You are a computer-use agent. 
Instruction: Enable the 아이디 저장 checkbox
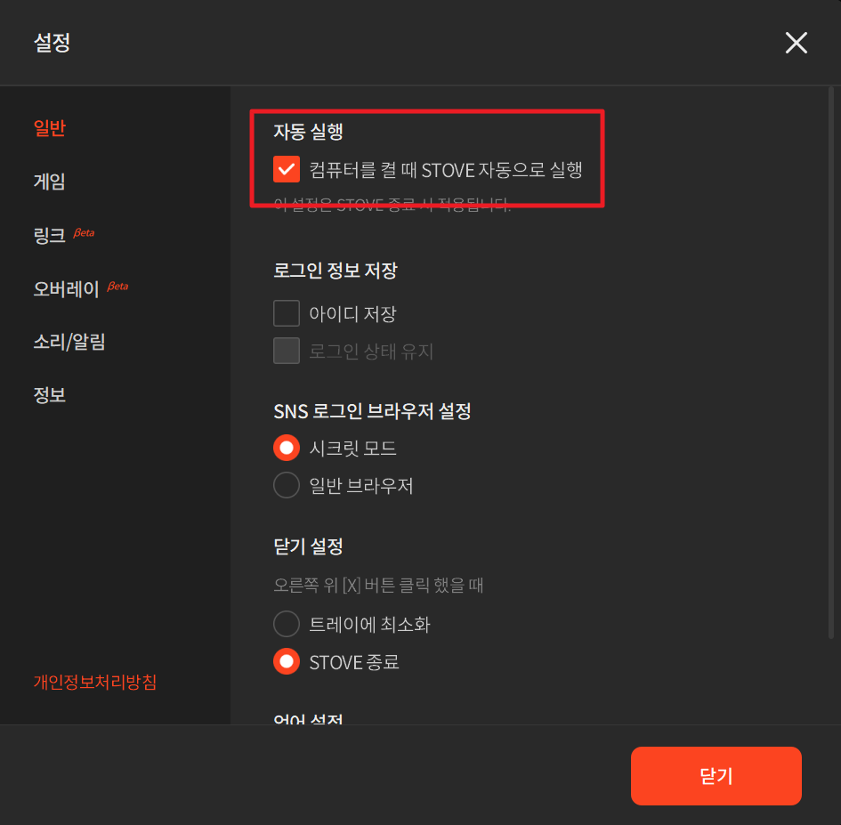pos(287,313)
